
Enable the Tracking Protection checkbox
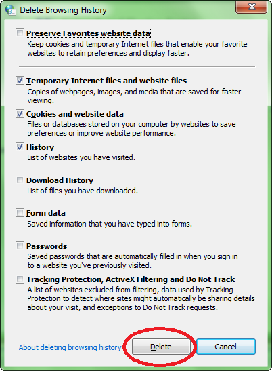20,279
